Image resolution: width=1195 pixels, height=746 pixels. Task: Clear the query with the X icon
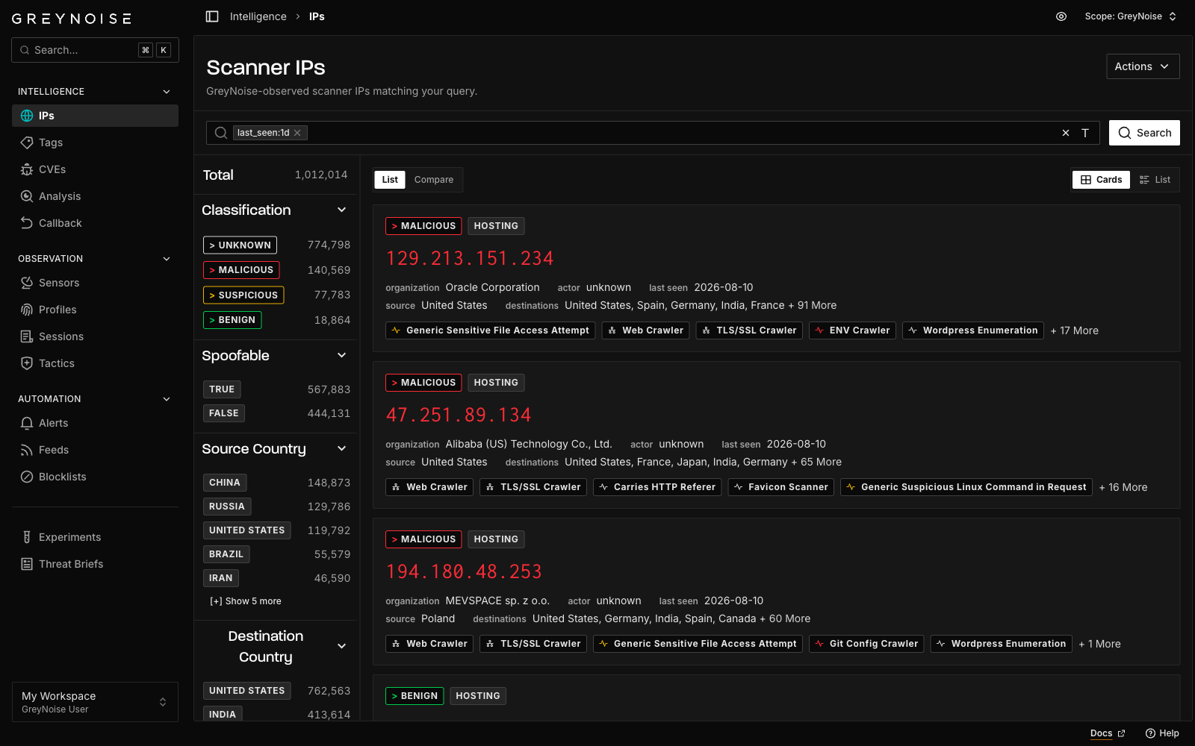[x=1066, y=133]
